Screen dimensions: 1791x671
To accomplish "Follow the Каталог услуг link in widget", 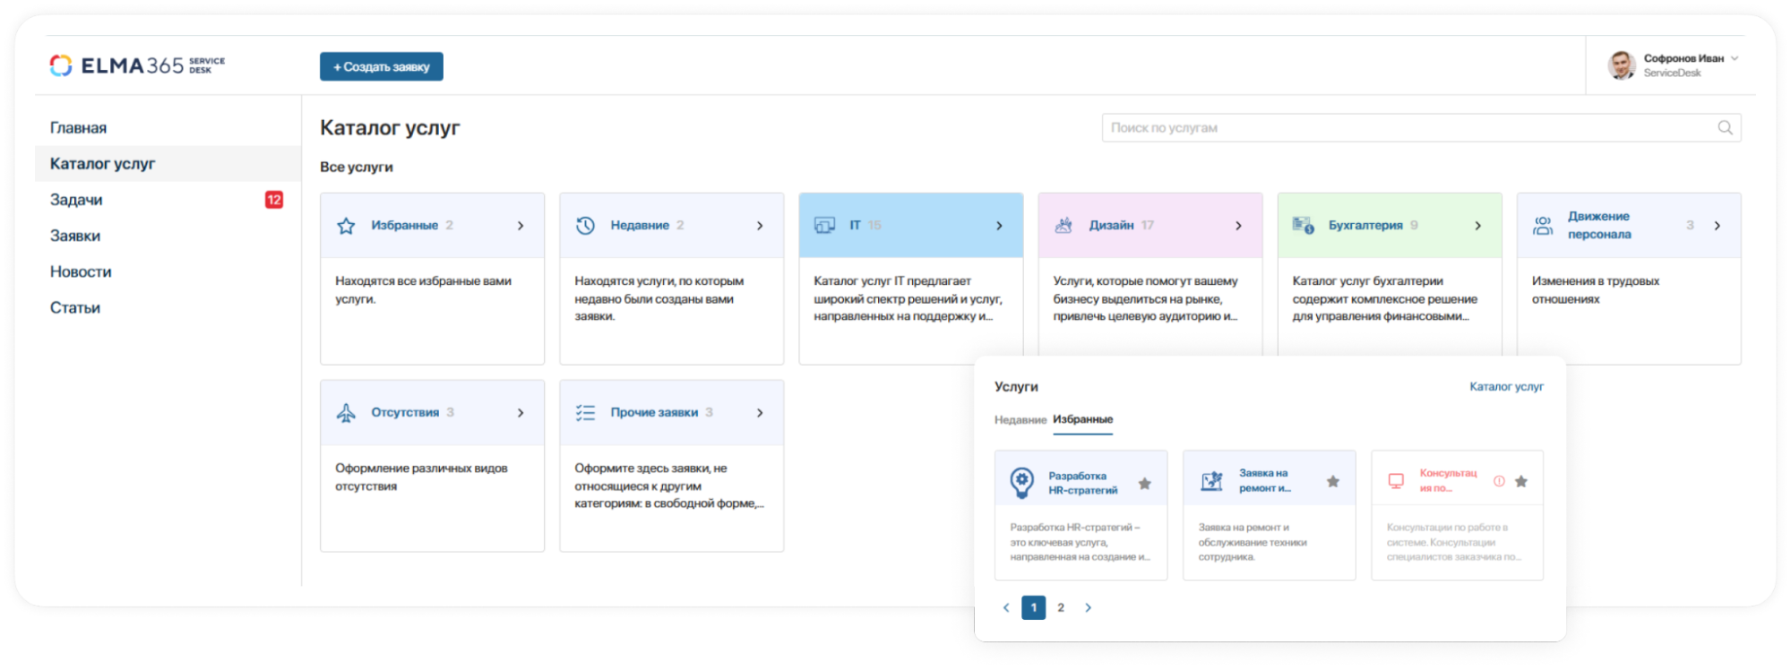I will pos(1506,387).
